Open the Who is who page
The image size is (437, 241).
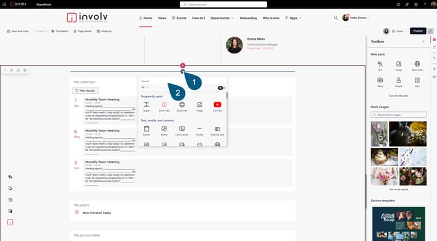(x=271, y=18)
